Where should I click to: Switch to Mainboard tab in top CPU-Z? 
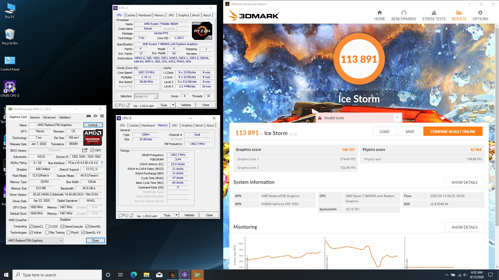point(145,15)
